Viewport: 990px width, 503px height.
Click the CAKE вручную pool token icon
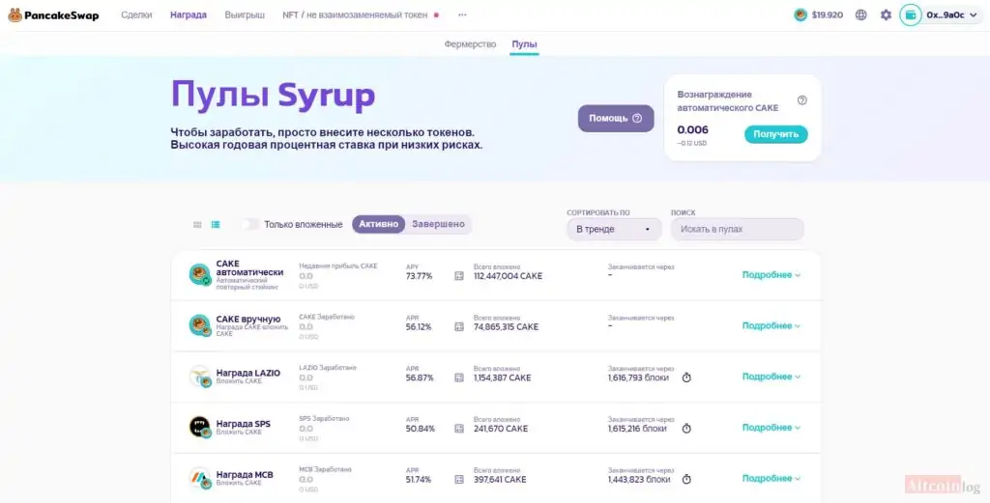pyautogui.click(x=199, y=325)
